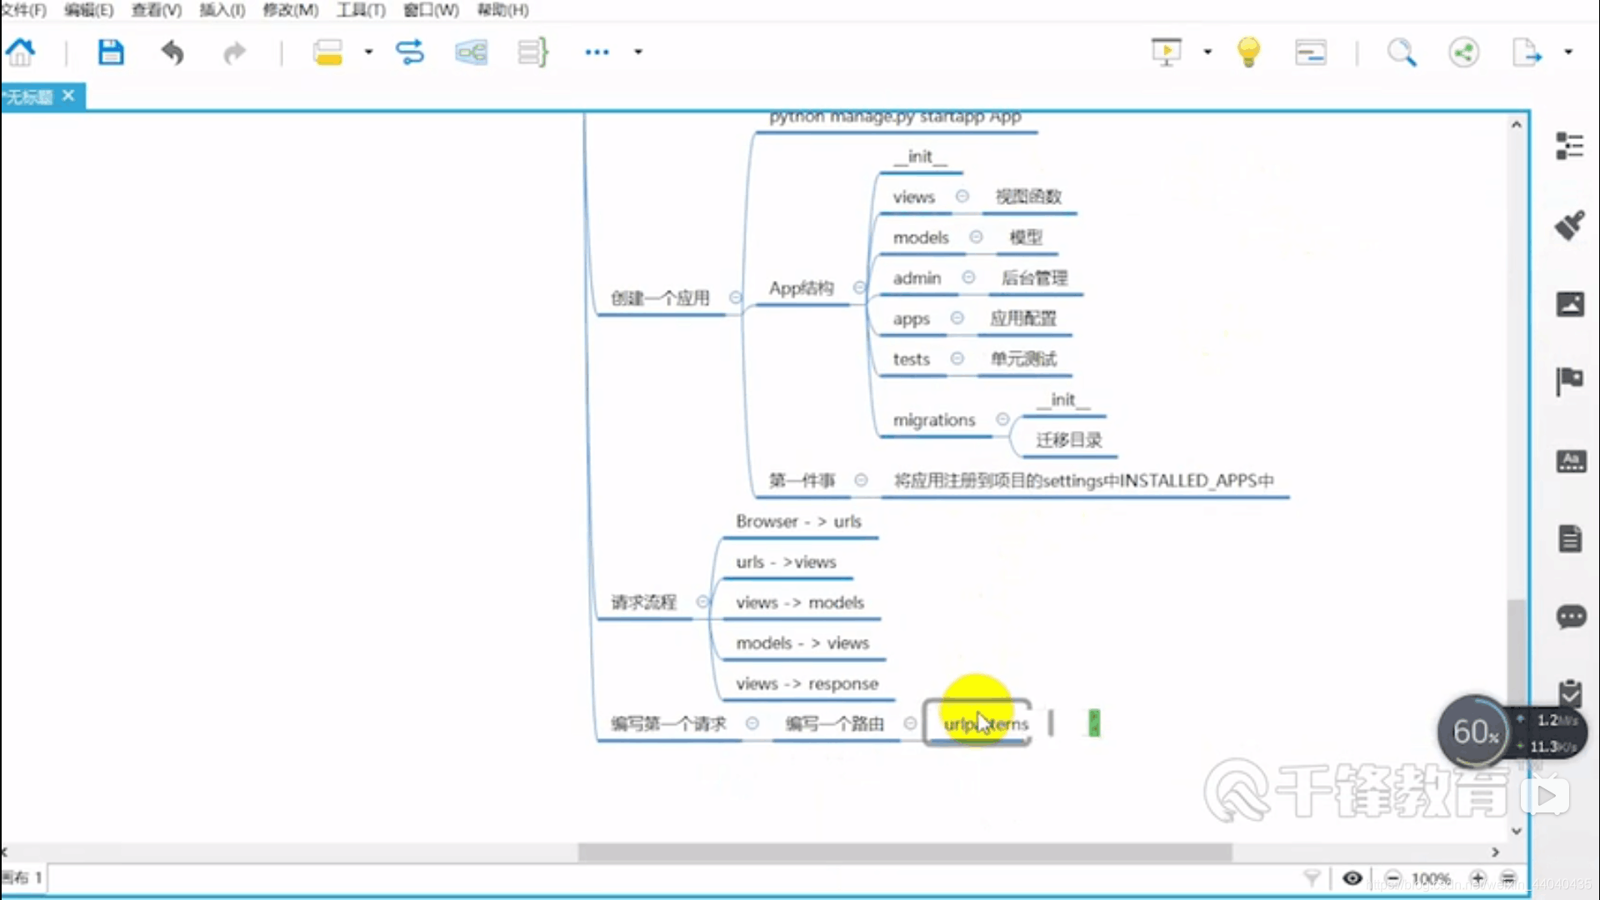Select the INSTALLED_APPS settings topic
The image size is (1600, 900).
(x=1083, y=481)
